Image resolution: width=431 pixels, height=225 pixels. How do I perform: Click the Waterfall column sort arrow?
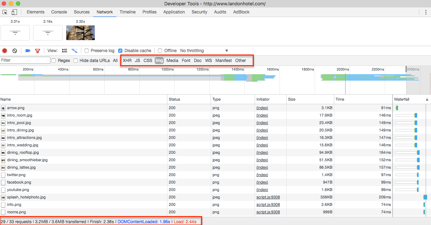click(x=427, y=100)
